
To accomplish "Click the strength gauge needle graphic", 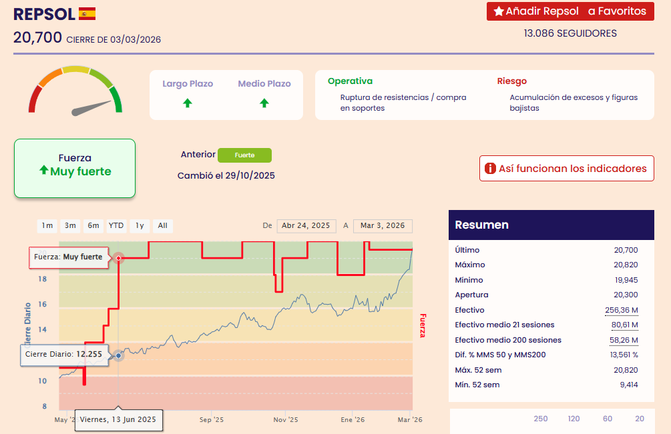I will 91,108.
